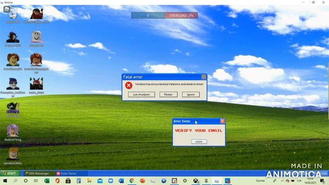Screen dimensions: 329x185
Task: Open the notification center icon
Action: (322, 181)
